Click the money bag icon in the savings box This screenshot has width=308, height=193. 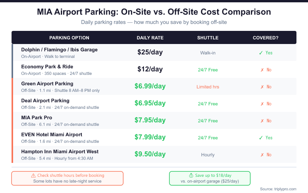coord(191,176)
